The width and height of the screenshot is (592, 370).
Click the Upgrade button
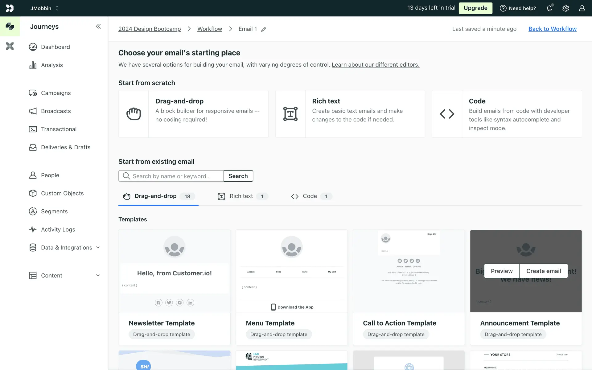click(x=475, y=8)
